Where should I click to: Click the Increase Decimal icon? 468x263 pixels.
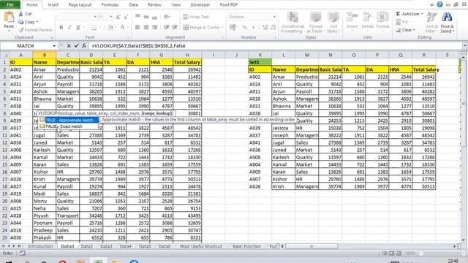click(265, 28)
